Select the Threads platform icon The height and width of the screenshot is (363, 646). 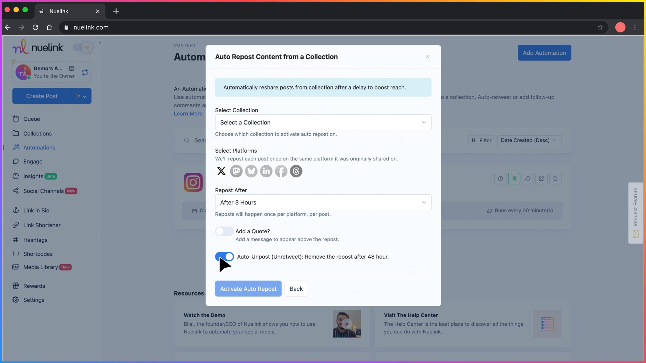point(296,171)
